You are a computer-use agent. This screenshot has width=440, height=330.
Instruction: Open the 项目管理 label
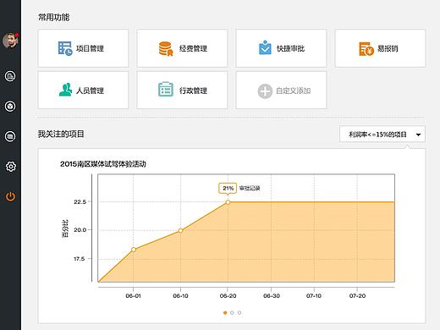pyautogui.click(x=90, y=48)
